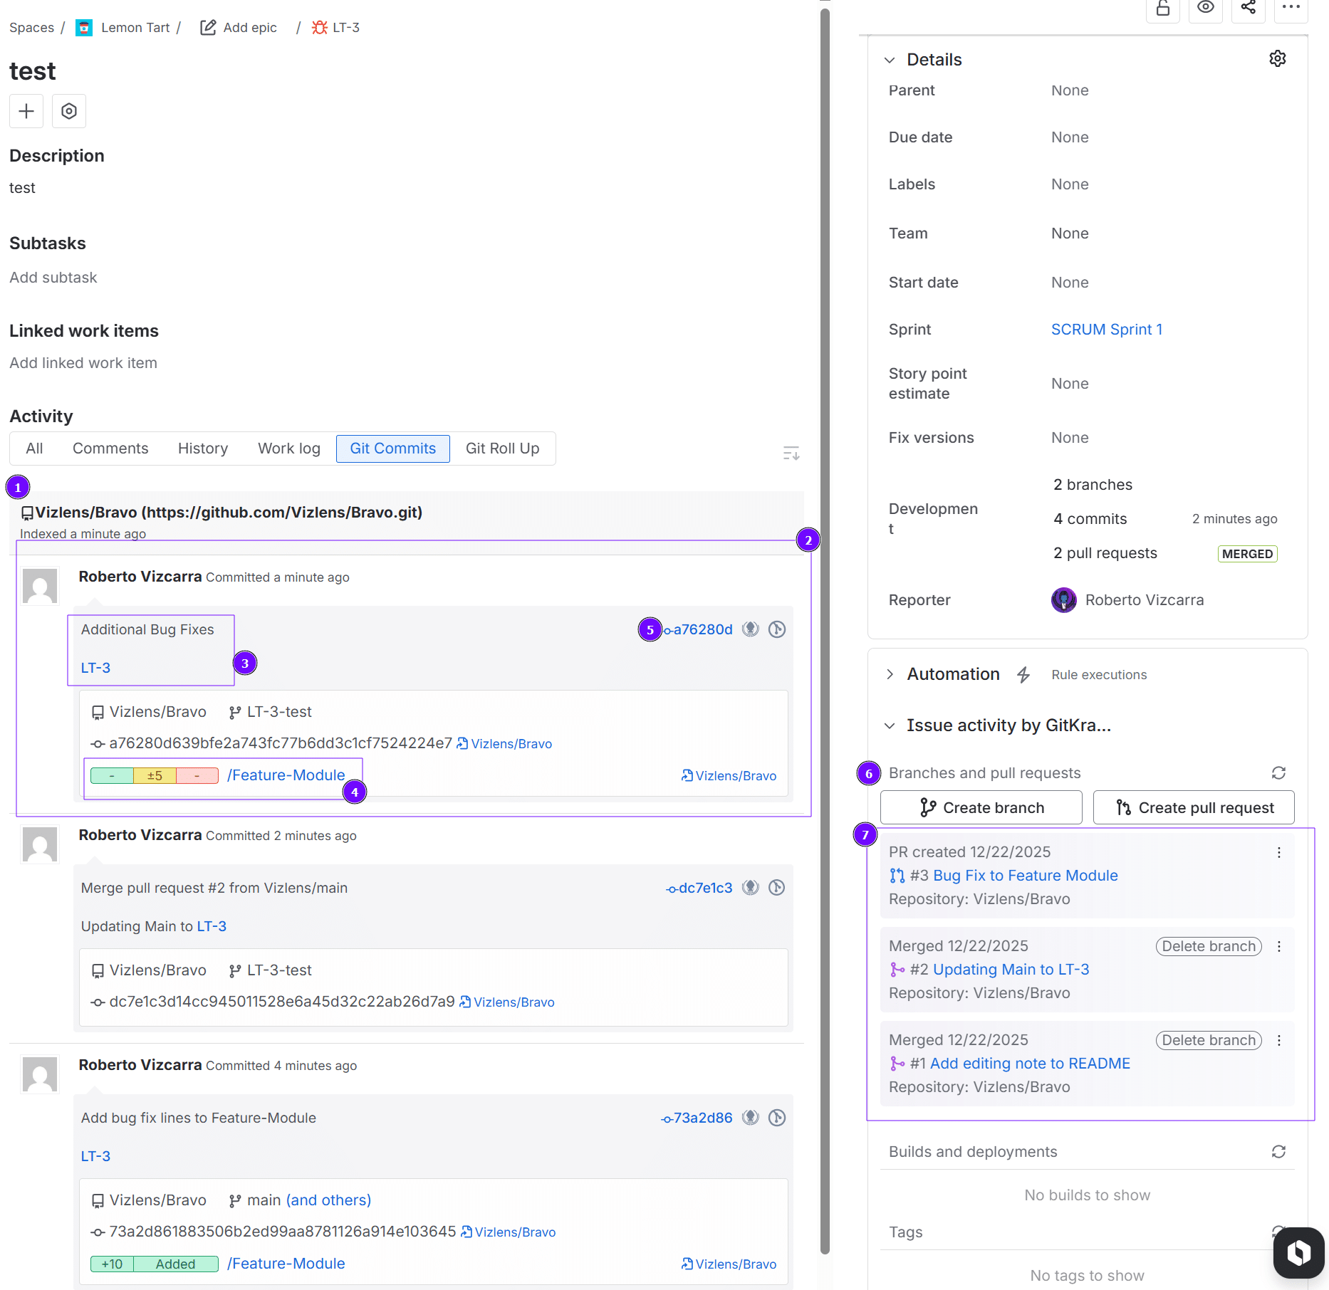Open the more actions ellipsis menu
Screen dimensions: 1329x1290
click(x=1291, y=7)
